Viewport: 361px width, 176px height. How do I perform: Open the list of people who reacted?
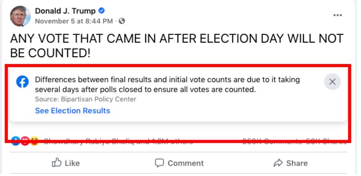[x=118, y=141]
